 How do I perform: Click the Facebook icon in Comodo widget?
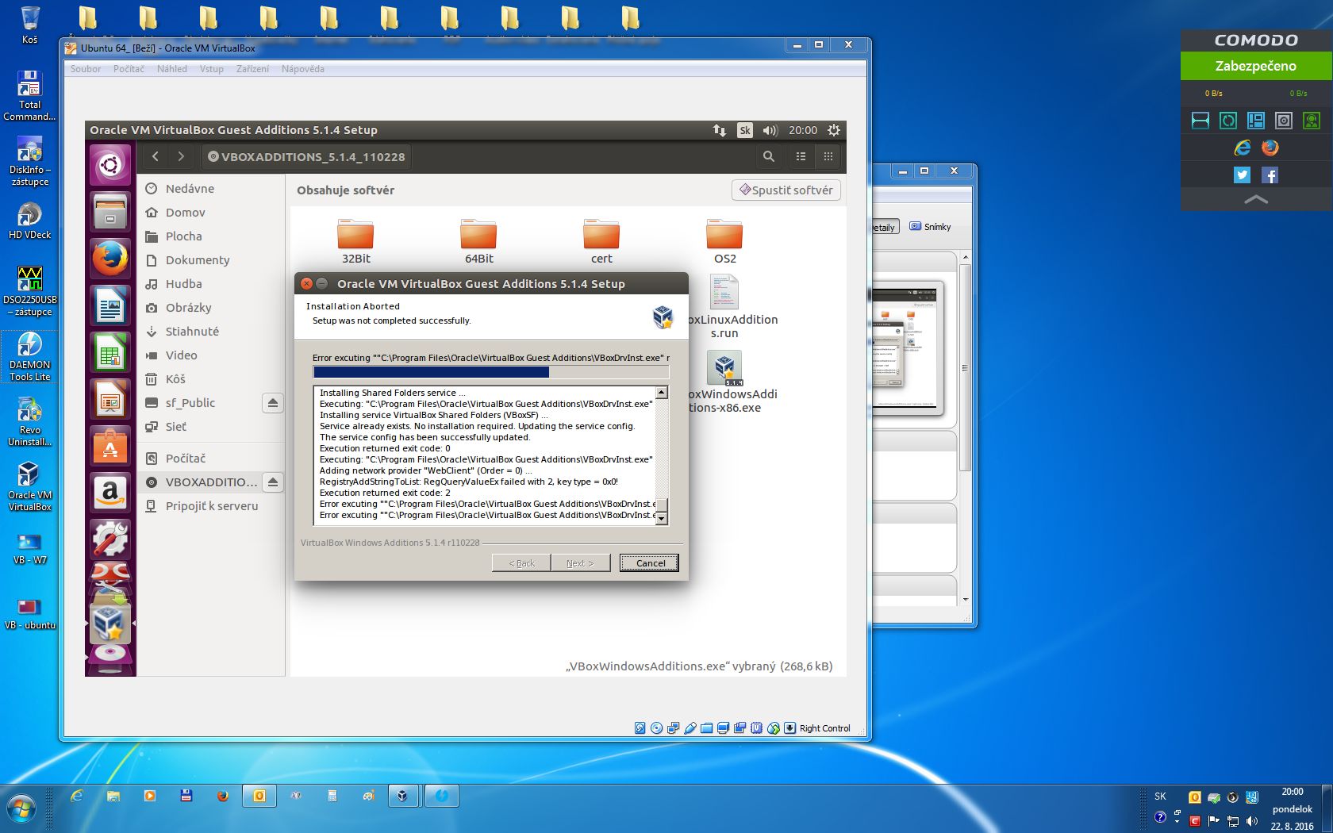[1270, 175]
